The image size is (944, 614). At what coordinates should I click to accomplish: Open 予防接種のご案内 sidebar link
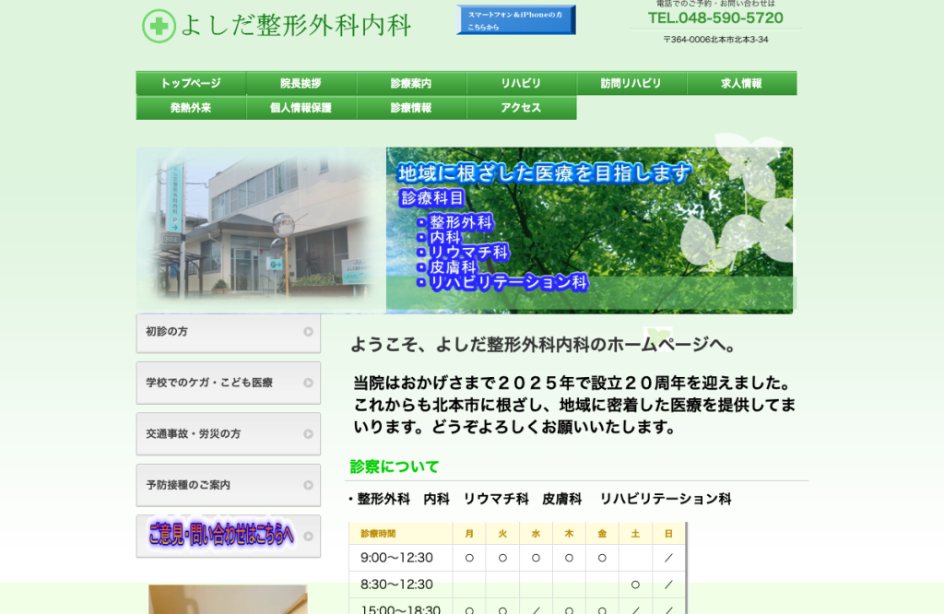pyautogui.click(x=229, y=485)
